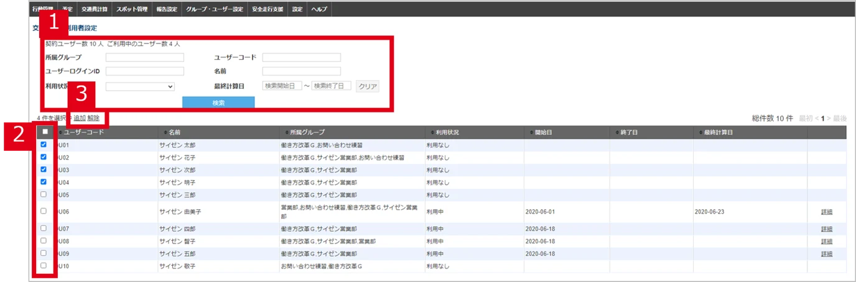Click the blue 検索 button
The image size is (856, 282).
click(x=218, y=102)
